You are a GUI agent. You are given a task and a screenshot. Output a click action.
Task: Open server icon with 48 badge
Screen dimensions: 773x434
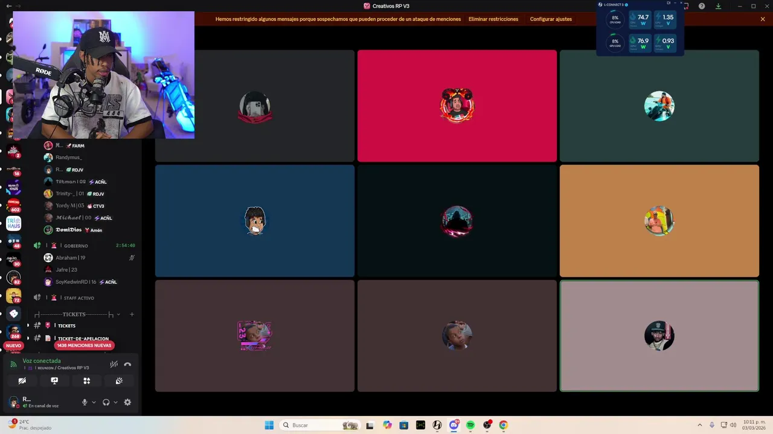tap(13, 242)
